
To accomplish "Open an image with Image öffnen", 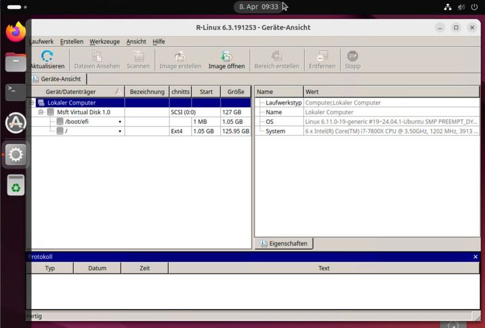I will 226,59.
